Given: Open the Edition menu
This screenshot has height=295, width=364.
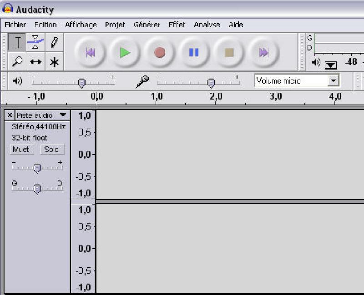Looking at the screenshot, I should [x=45, y=25].
